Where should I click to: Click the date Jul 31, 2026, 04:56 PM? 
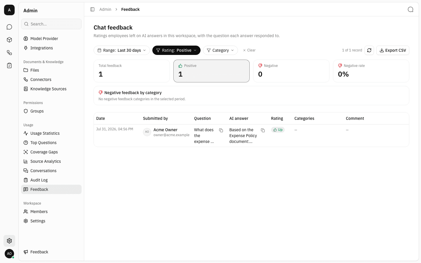(x=115, y=129)
